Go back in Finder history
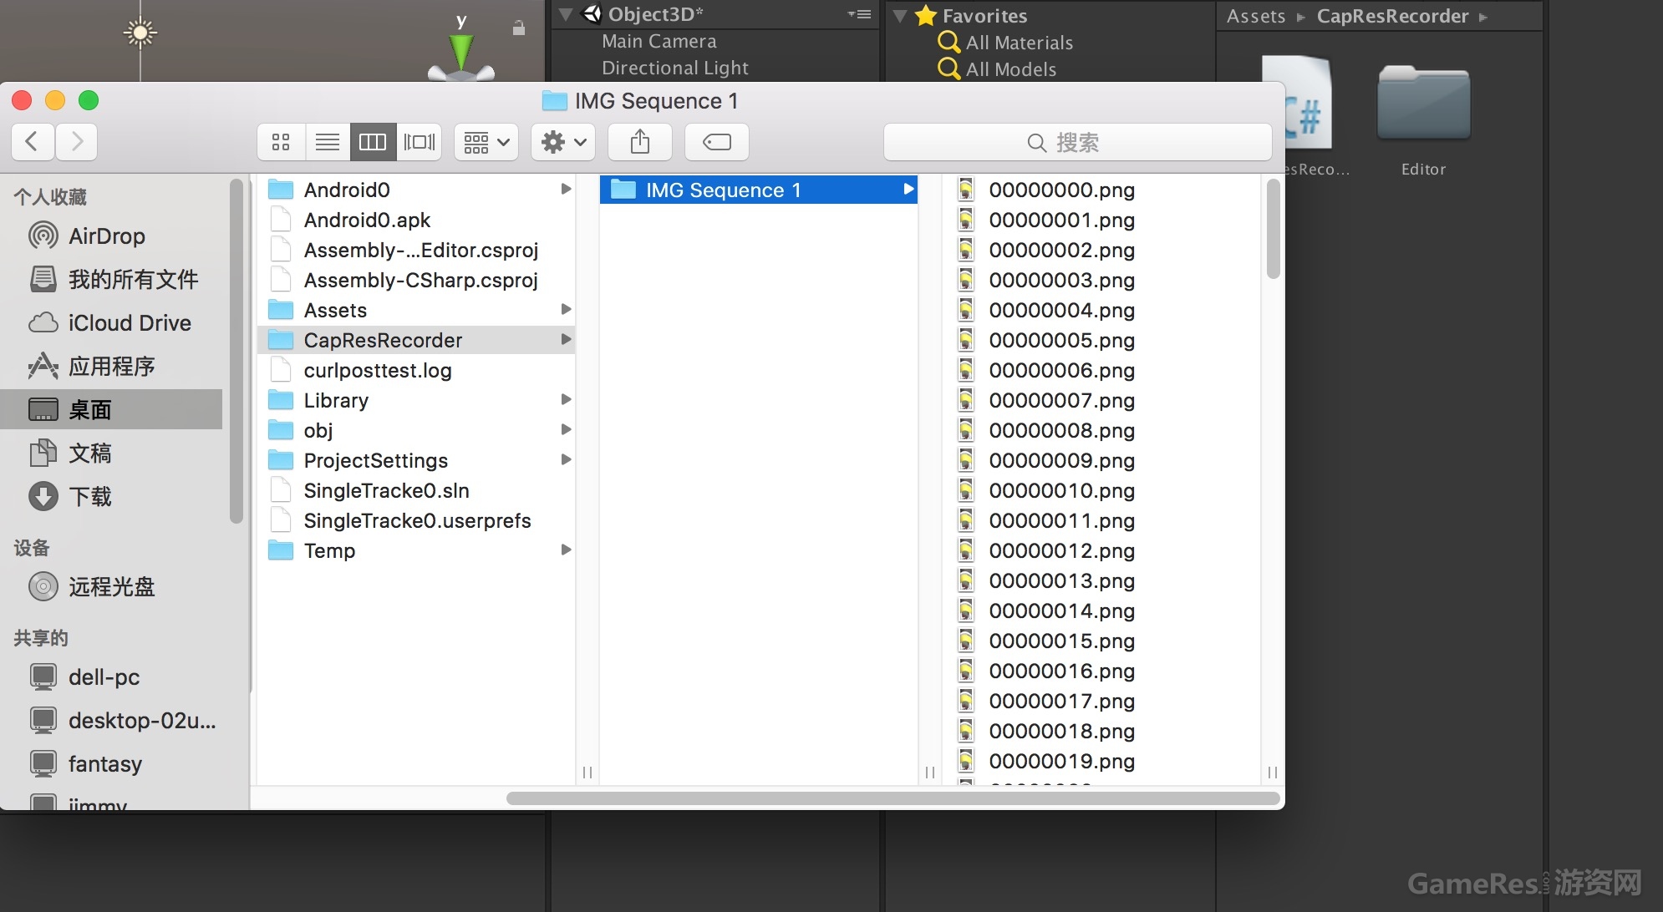The width and height of the screenshot is (1663, 912). pos(33,142)
